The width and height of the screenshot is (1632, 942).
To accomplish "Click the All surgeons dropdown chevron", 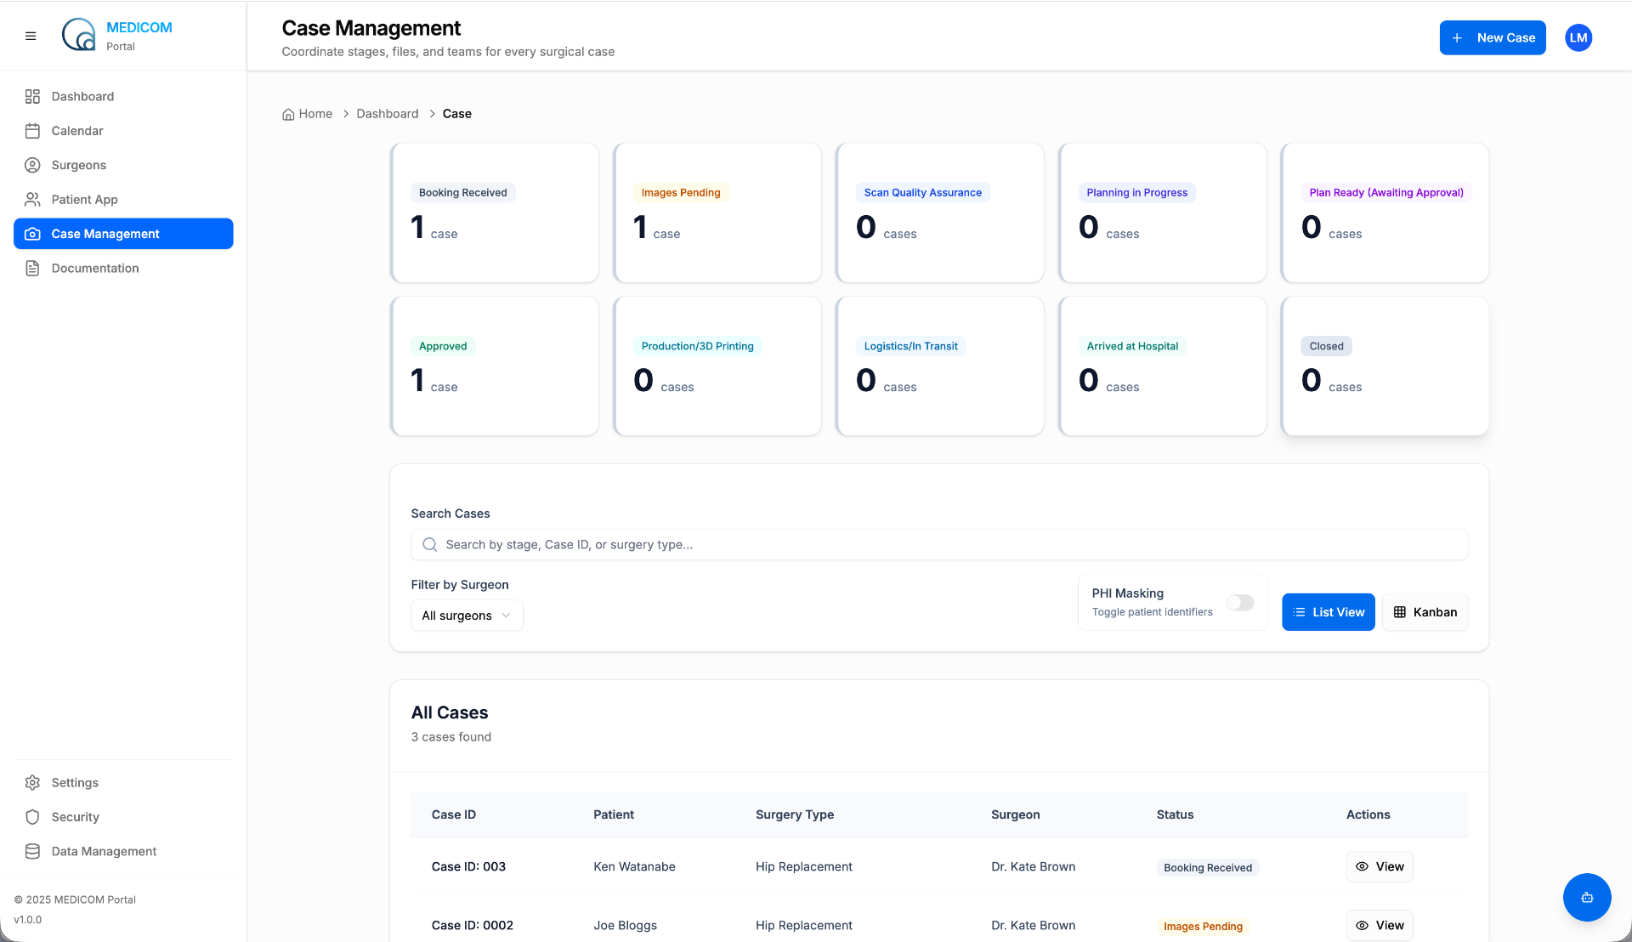I will coord(507,616).
